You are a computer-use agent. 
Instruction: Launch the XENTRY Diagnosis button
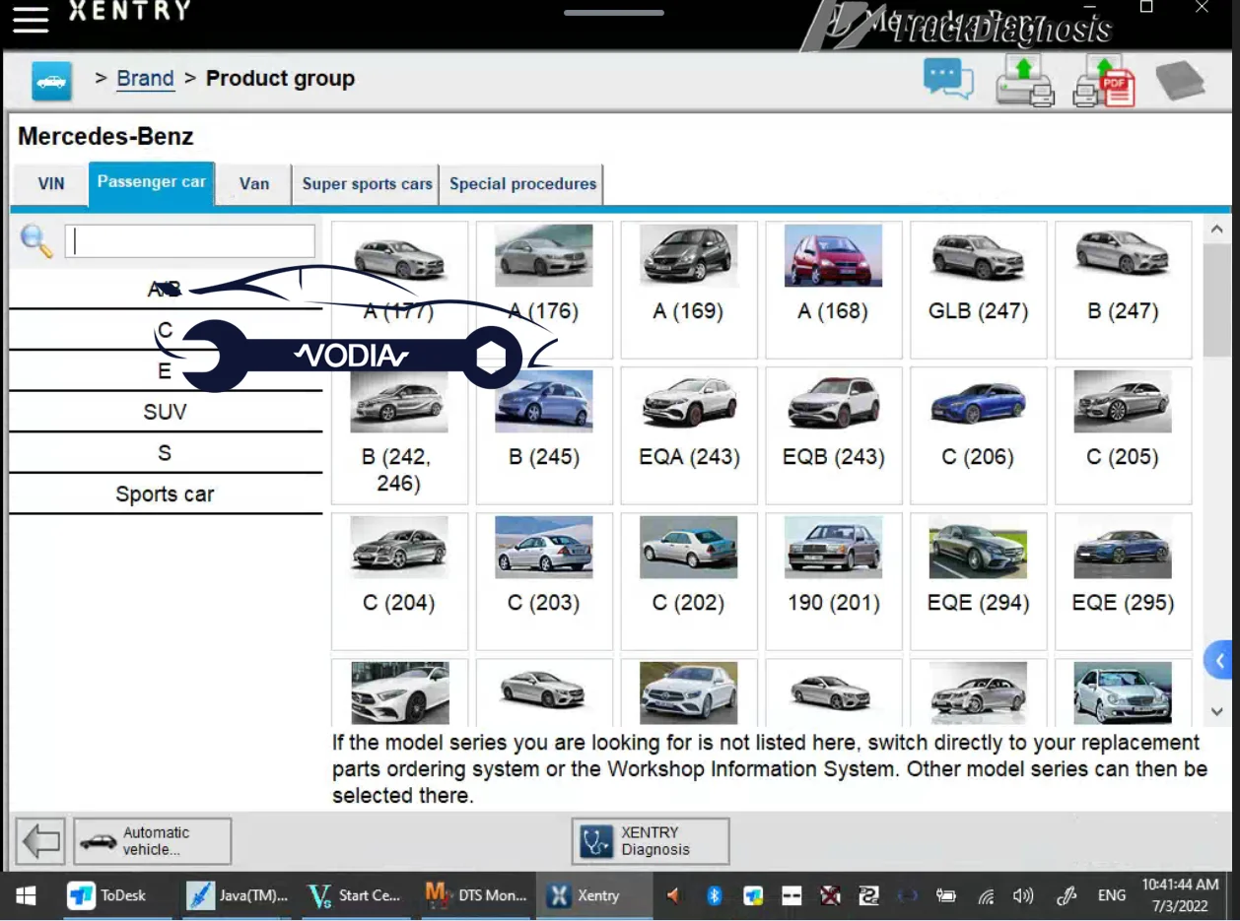point(651,841)
